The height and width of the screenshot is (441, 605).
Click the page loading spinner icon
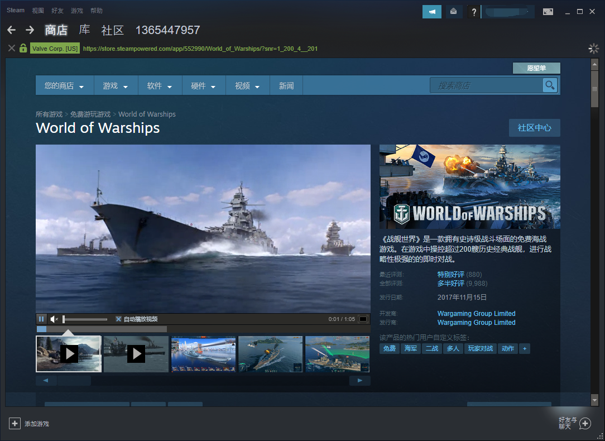click(x=593, y=49)
